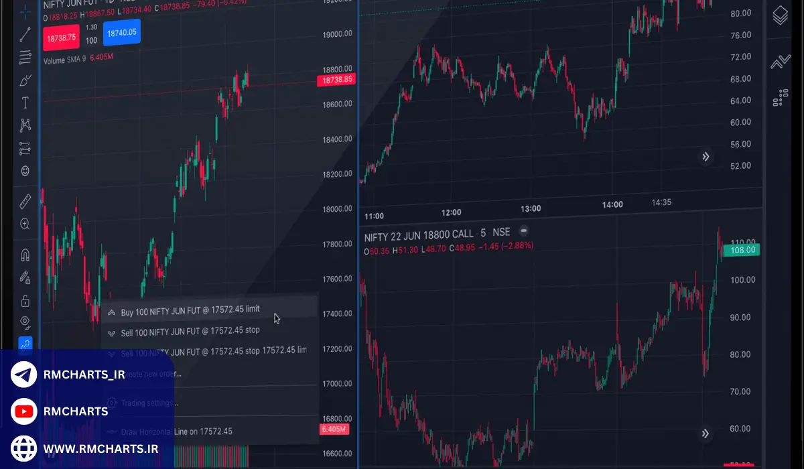Toggle magnet snap mode

coord(25,255)
